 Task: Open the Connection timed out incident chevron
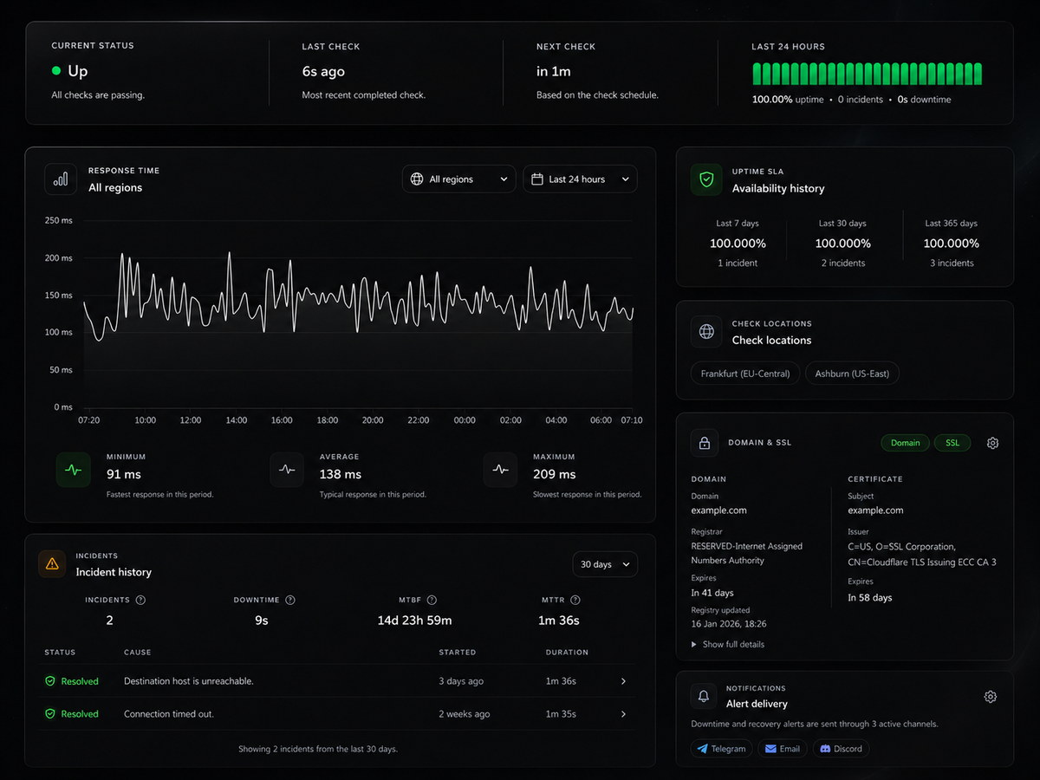click(623, 714)
